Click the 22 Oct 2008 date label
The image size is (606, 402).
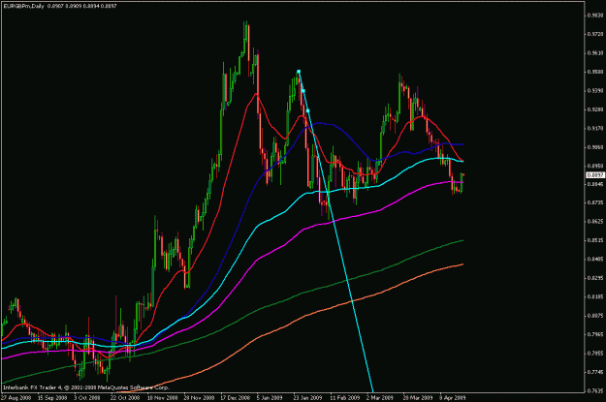[x=125, y=397]
